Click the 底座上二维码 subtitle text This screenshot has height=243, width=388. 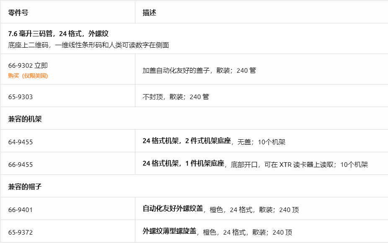(x=88, y=45)
